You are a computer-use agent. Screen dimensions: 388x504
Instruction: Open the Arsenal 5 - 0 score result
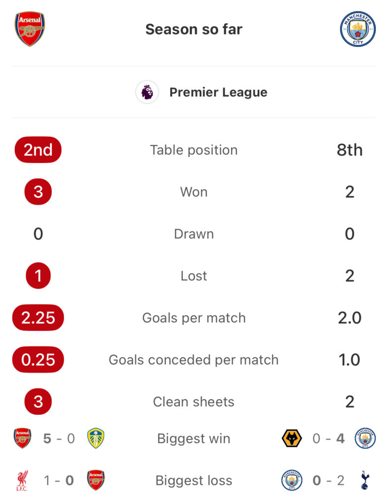tap(59, 439)
